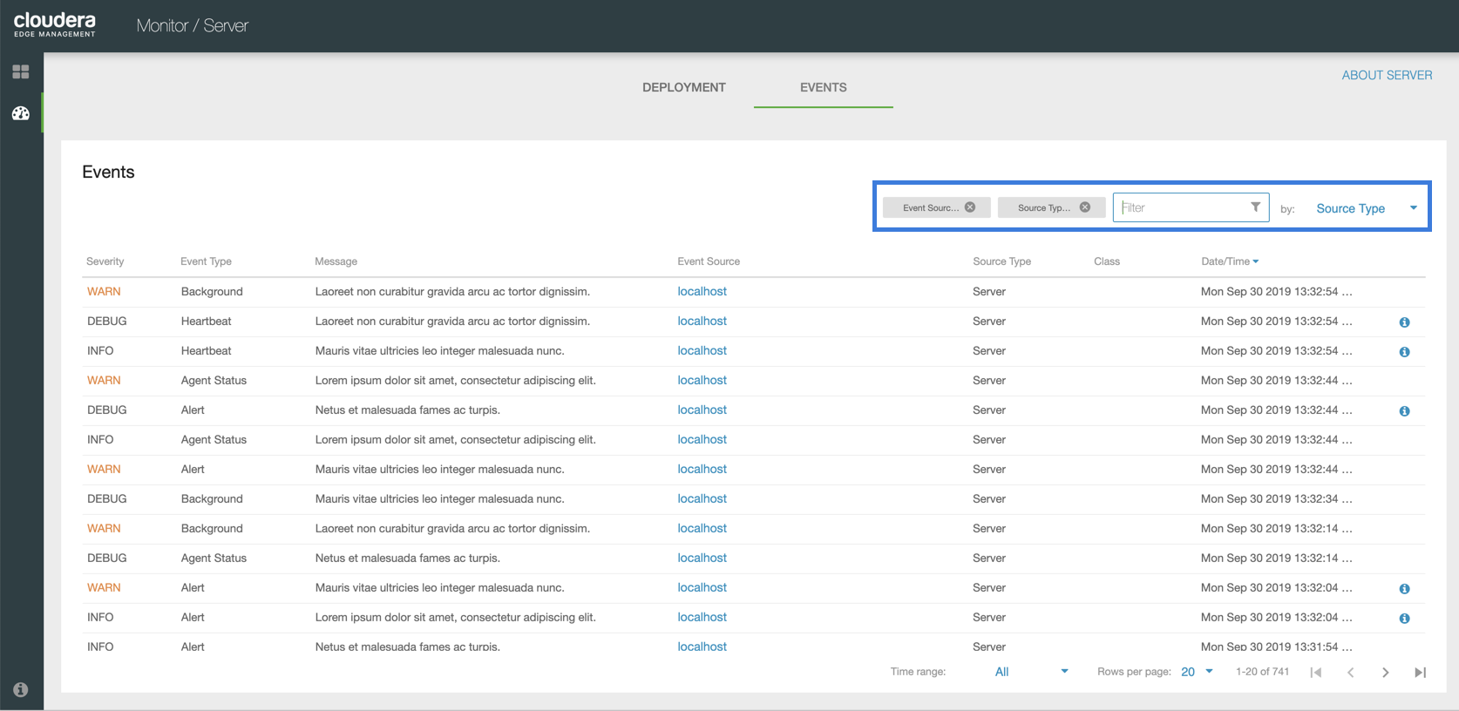Open details icon for INFO Heartbeat event
The height and width of the screenshot is (711, 1459).
pyautogui.click(x=1404, y=352)
